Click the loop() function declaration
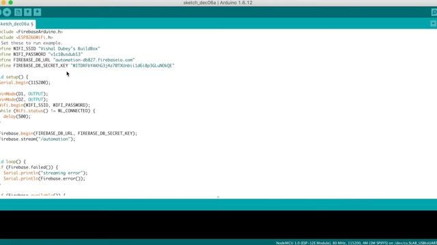437x245 pixels. (13, 162)
